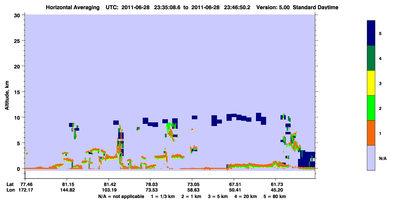This screenshot has height=205, width=399.
Task: Click the 'N/A = not applicable' legend note
Action: pos(121,196)
